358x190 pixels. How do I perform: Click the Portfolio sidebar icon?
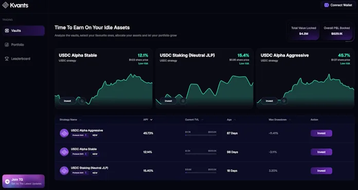7,45
